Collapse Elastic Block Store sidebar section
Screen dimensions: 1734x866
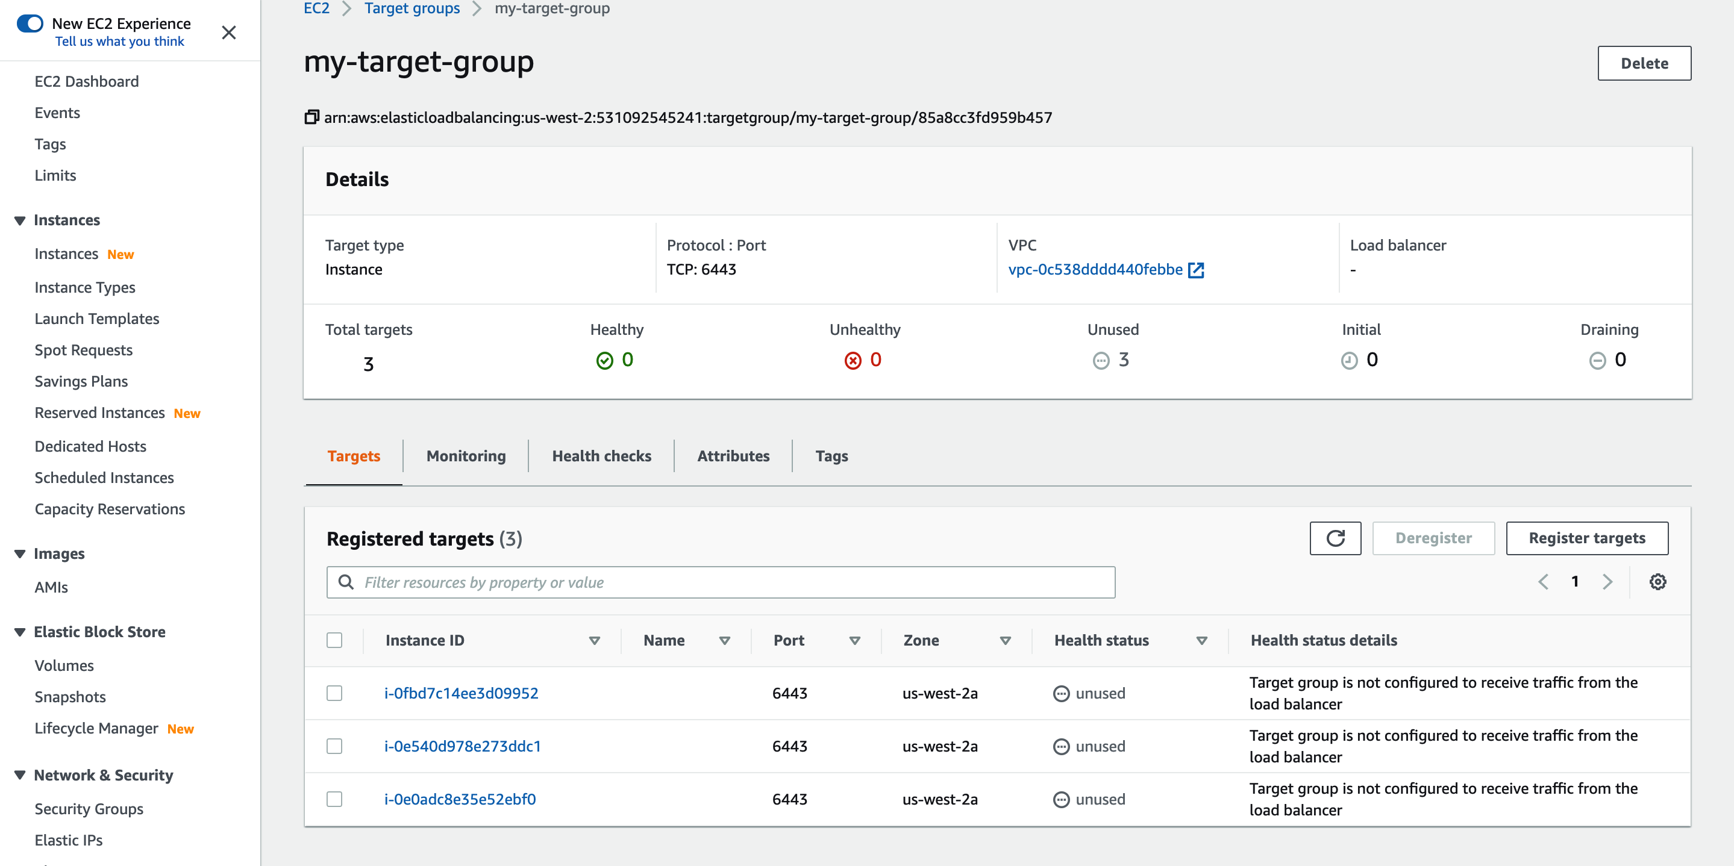point(20,632)
